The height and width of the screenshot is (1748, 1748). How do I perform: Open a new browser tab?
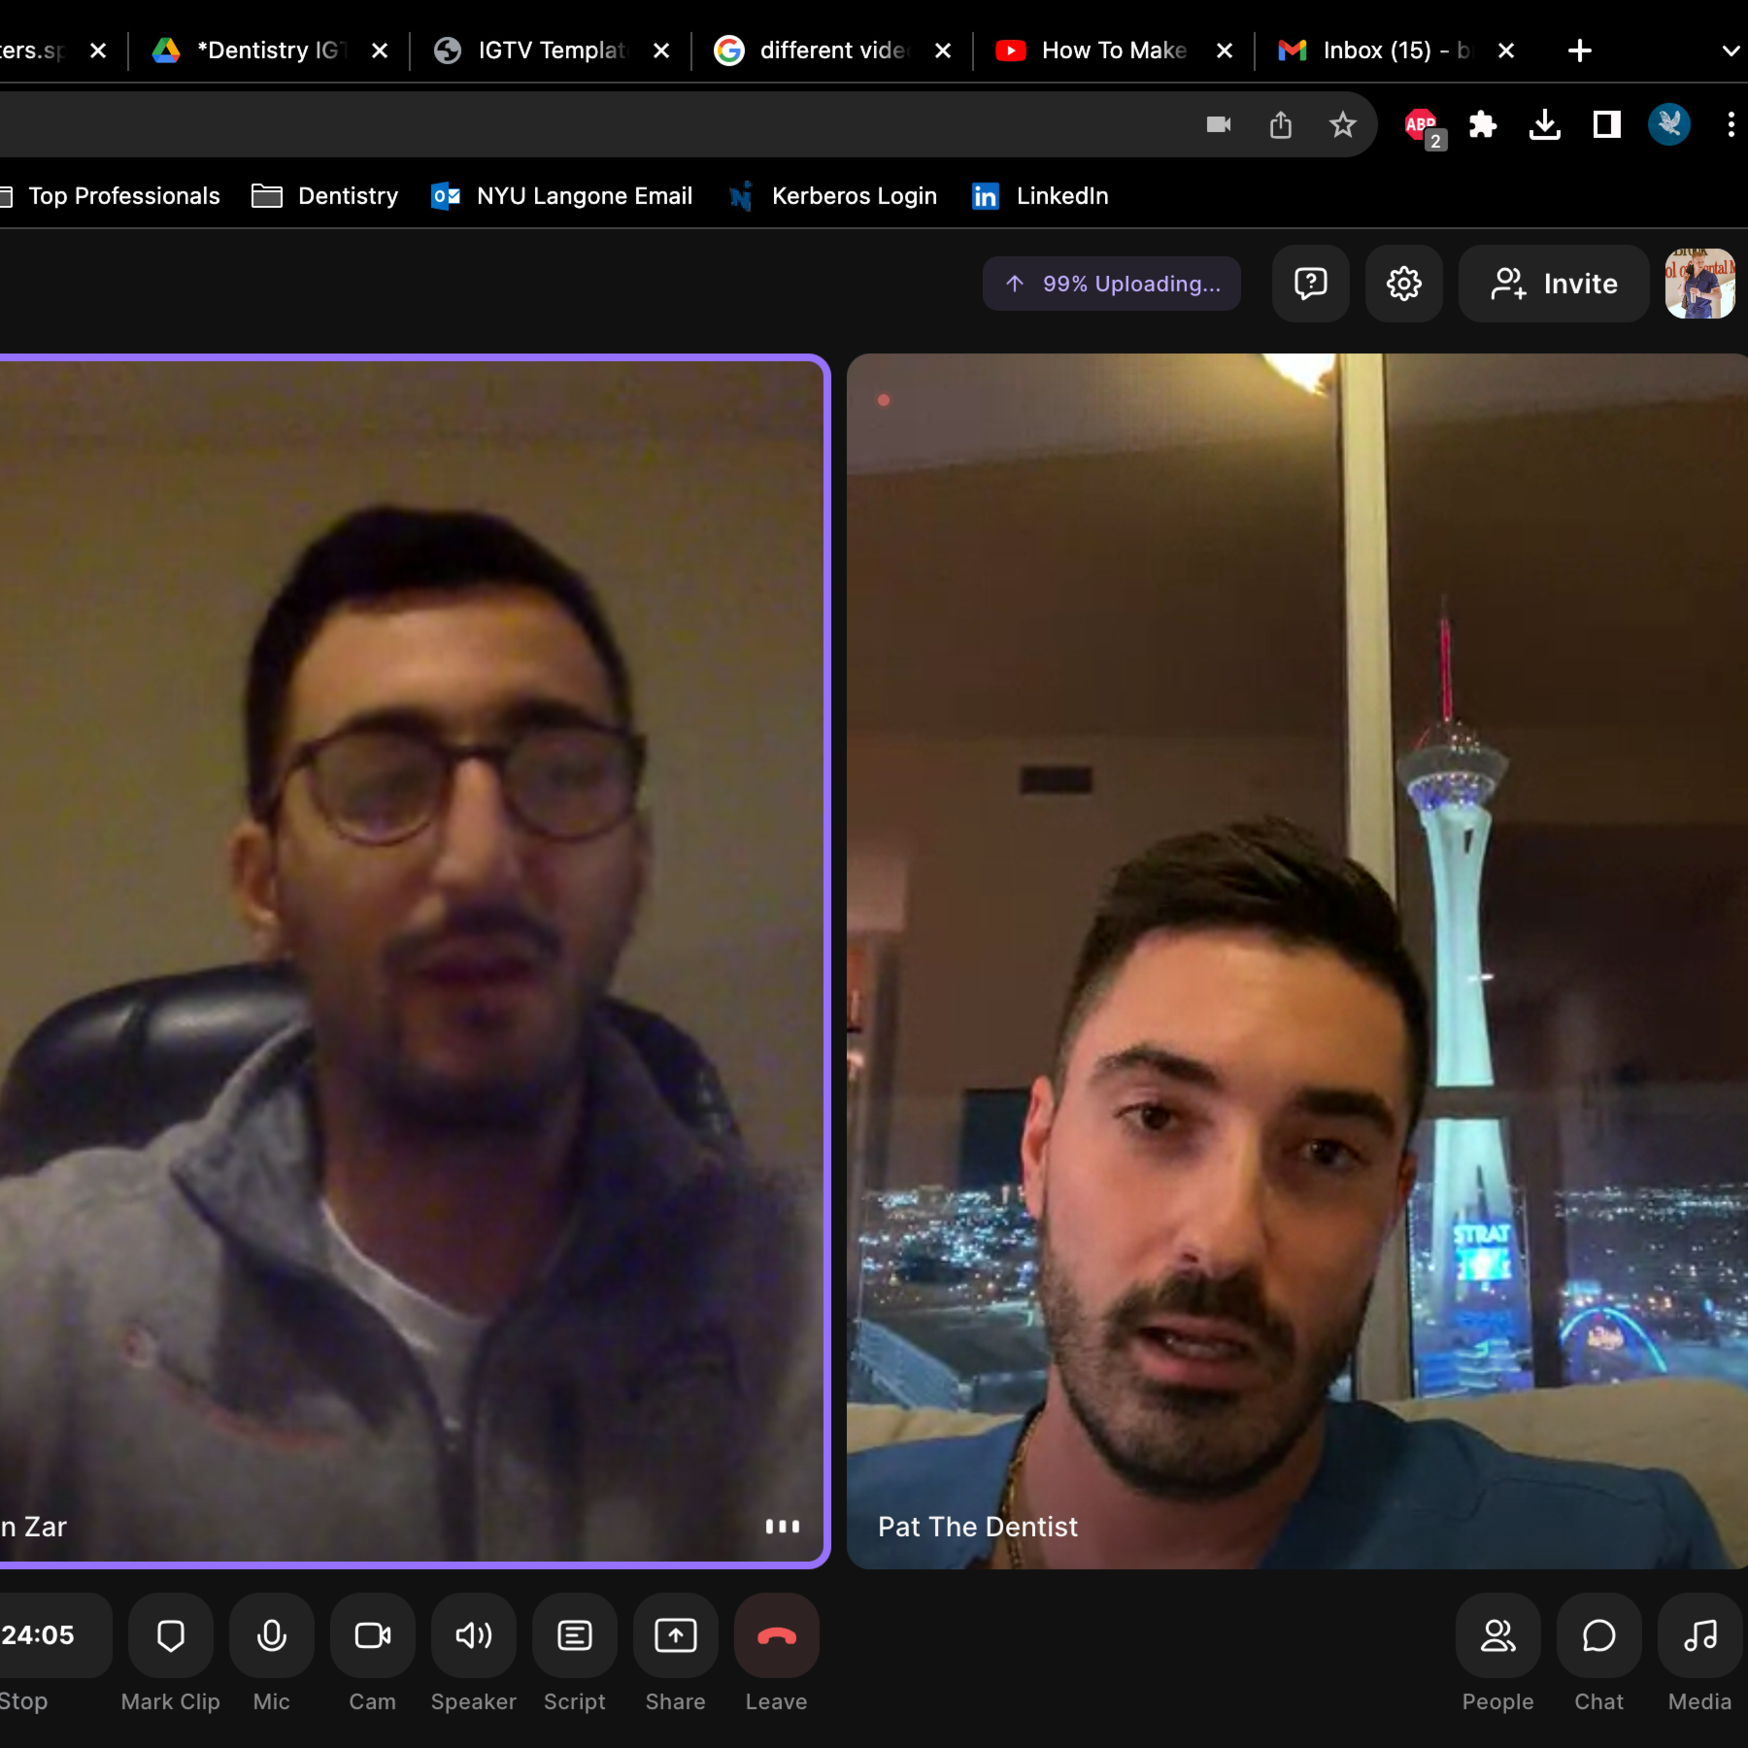click(1580, 50)
